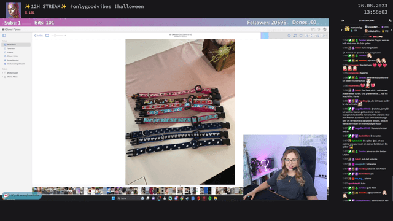Click the webcam overlay of the streamer
This screenshot has width=393, height=221.
(285, 167)
